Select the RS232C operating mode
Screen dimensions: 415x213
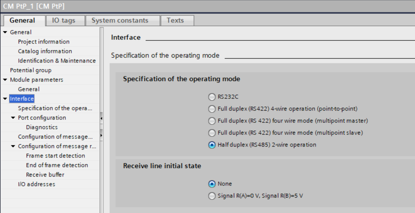212,97
